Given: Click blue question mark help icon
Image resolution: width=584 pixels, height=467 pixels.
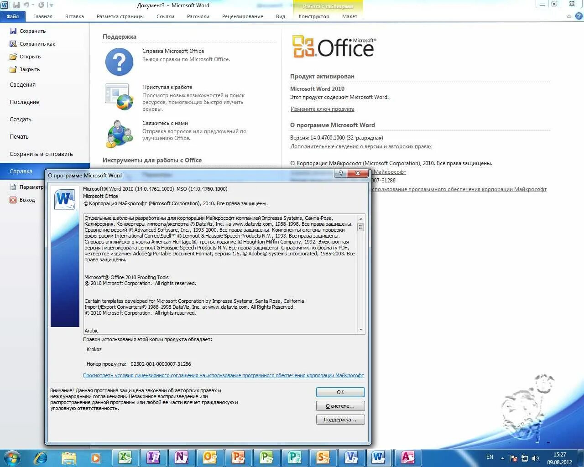Looking at the screenshot, I should pyautogui.click(x=119, y=61).
